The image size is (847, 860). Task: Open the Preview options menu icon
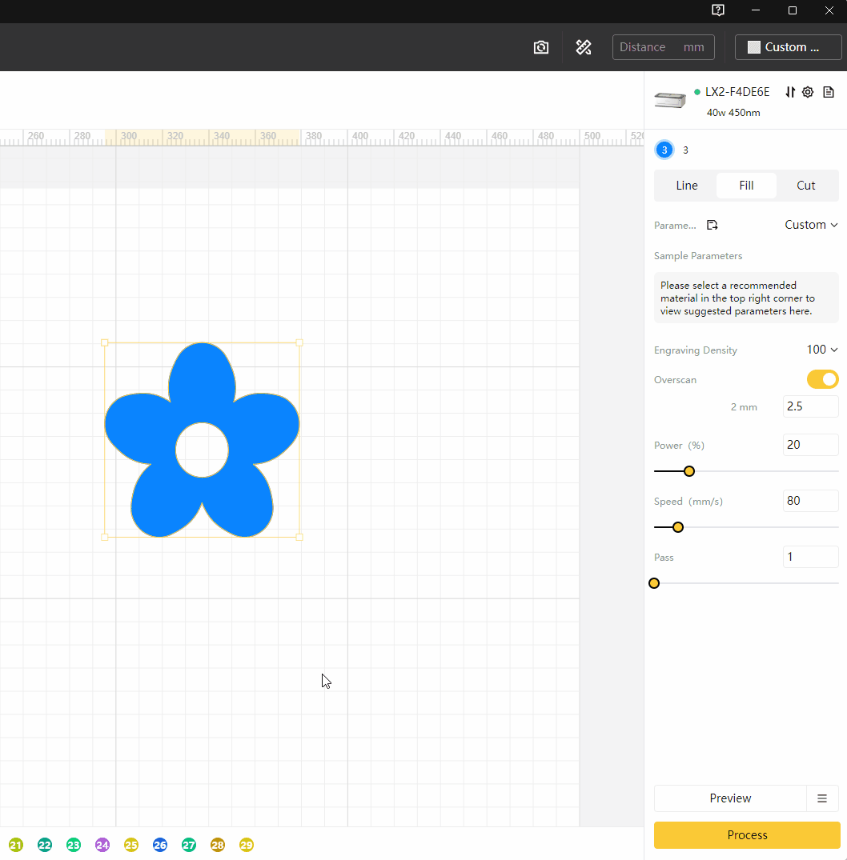click(x=821, y=798)
